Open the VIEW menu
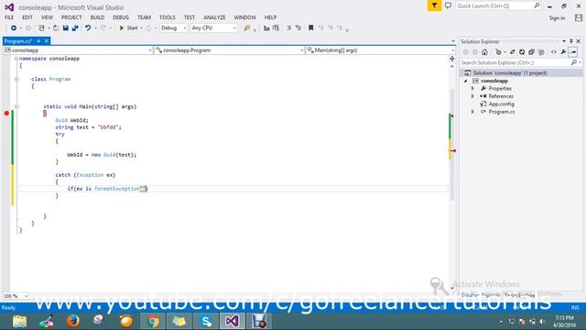Image resolution: width=586 pixels, height=330 pixels. click(x=47, y=17)
